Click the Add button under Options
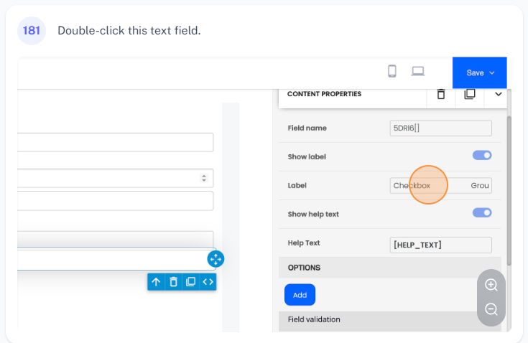This screenshot has width=528, height=343. 300,295
